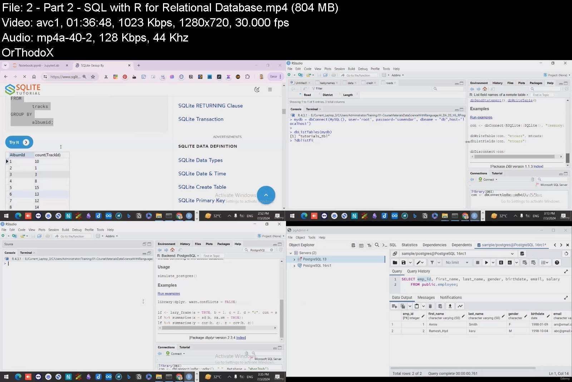Viewport: 572px width, 382px height.
Task: Expand Servers (2) tree node
Action: [291, 253]
